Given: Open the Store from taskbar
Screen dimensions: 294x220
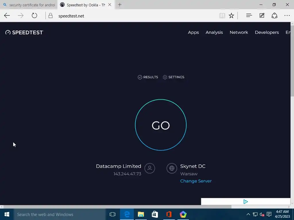Looking at the screenshot, I should [x=155, y=214].
